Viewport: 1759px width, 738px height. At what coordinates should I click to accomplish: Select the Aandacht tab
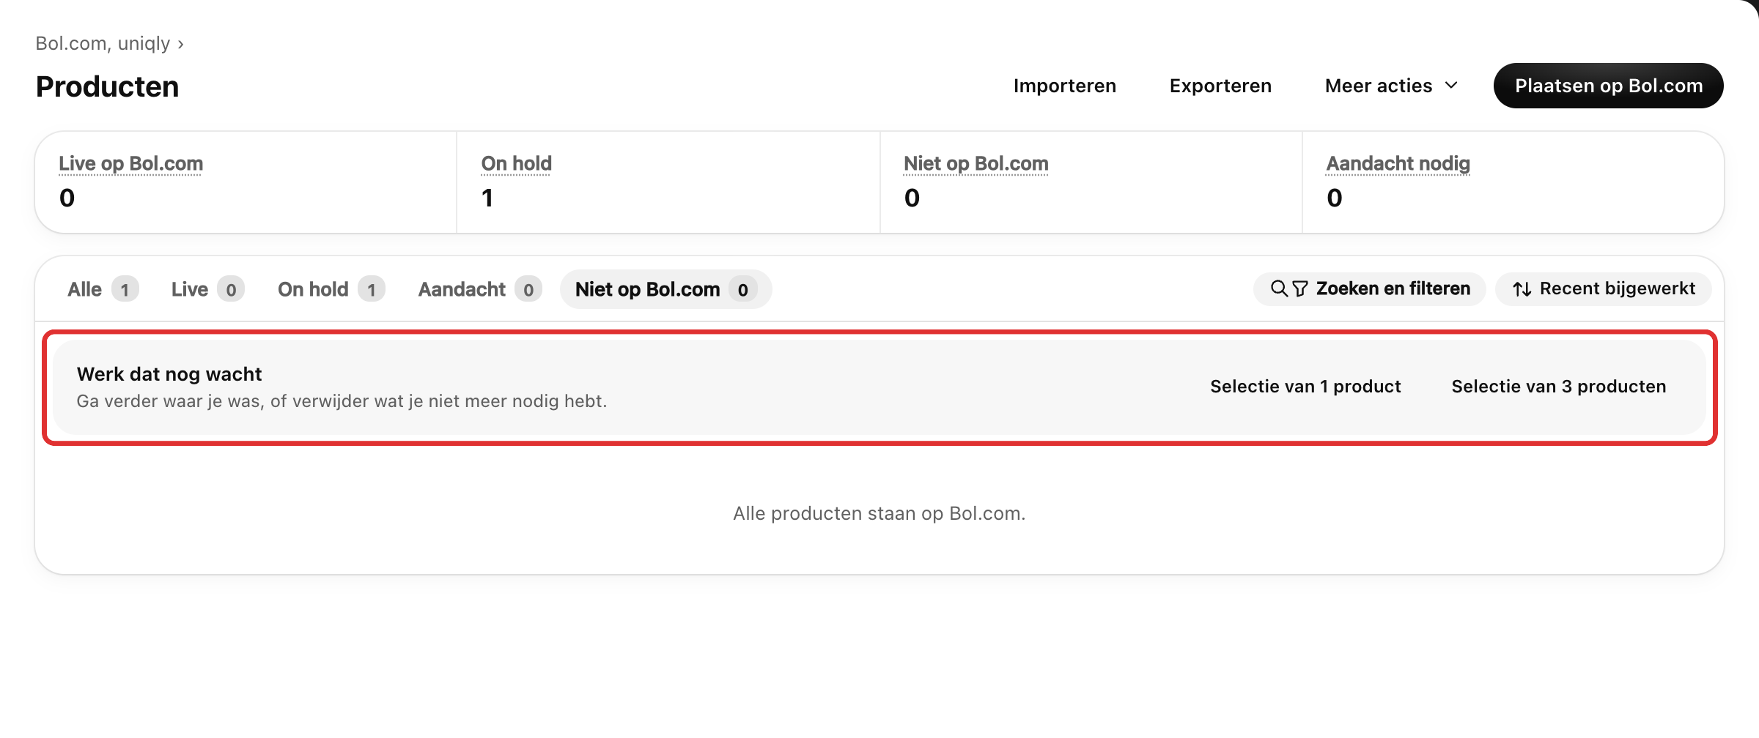pyautogui.click(x=480, y=289)
